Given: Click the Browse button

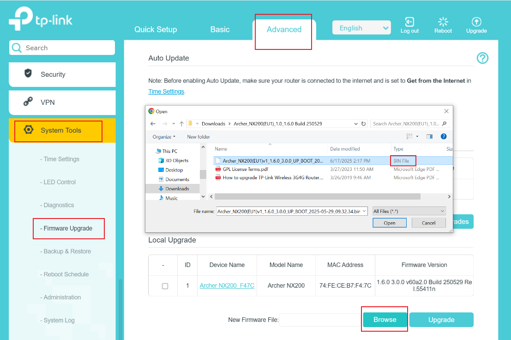Looking at the screenshot, I should tap(384, 319).
